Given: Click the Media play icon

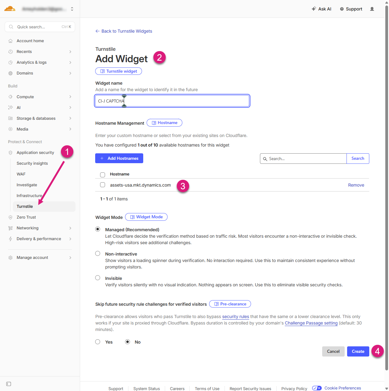Looking at the screenshot, I should coord(10,129).
